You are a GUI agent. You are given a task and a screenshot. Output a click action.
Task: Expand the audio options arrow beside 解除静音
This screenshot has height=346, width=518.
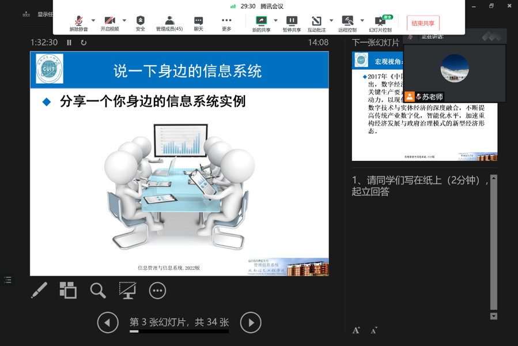tap(93, 21)
